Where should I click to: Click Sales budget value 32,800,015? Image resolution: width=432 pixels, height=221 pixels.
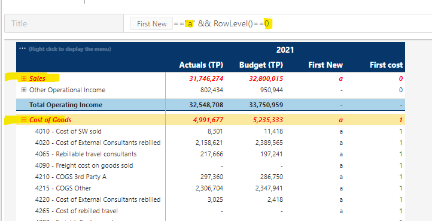266,78
